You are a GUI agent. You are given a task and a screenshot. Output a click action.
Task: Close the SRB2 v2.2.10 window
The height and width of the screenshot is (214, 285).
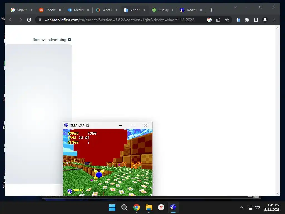point(146,125)
